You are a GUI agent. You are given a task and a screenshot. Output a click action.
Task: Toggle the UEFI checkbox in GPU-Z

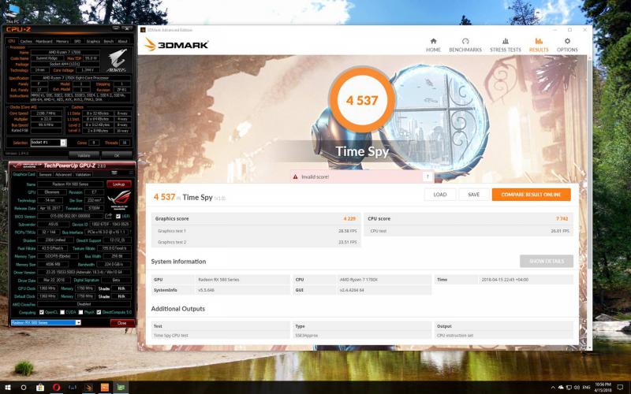click(x=117, y=215)
